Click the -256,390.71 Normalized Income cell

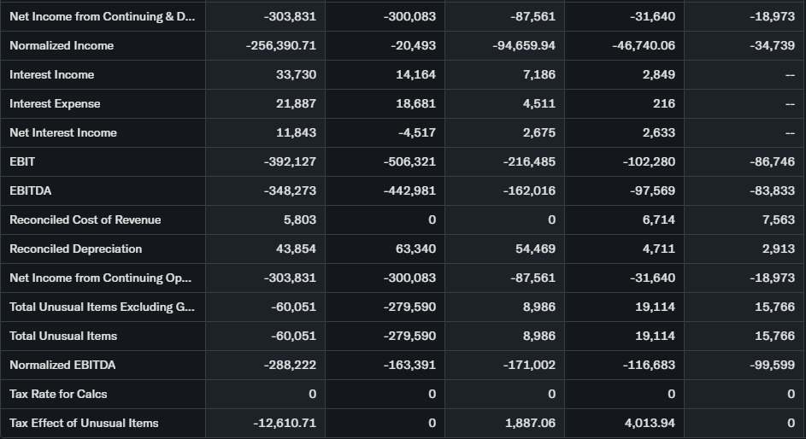tap(280, 45)
